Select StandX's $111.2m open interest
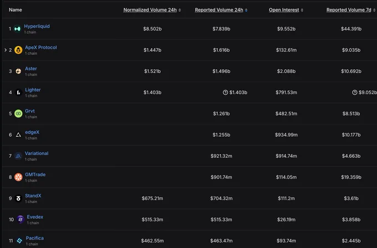Viewport: 377px width, 248px height. coord(287,198)
